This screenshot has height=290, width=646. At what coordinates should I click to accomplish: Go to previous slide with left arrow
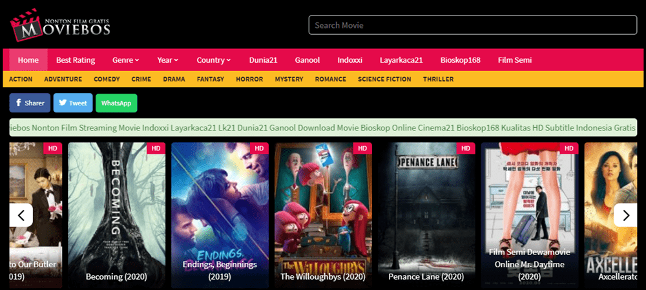point(21,215)
